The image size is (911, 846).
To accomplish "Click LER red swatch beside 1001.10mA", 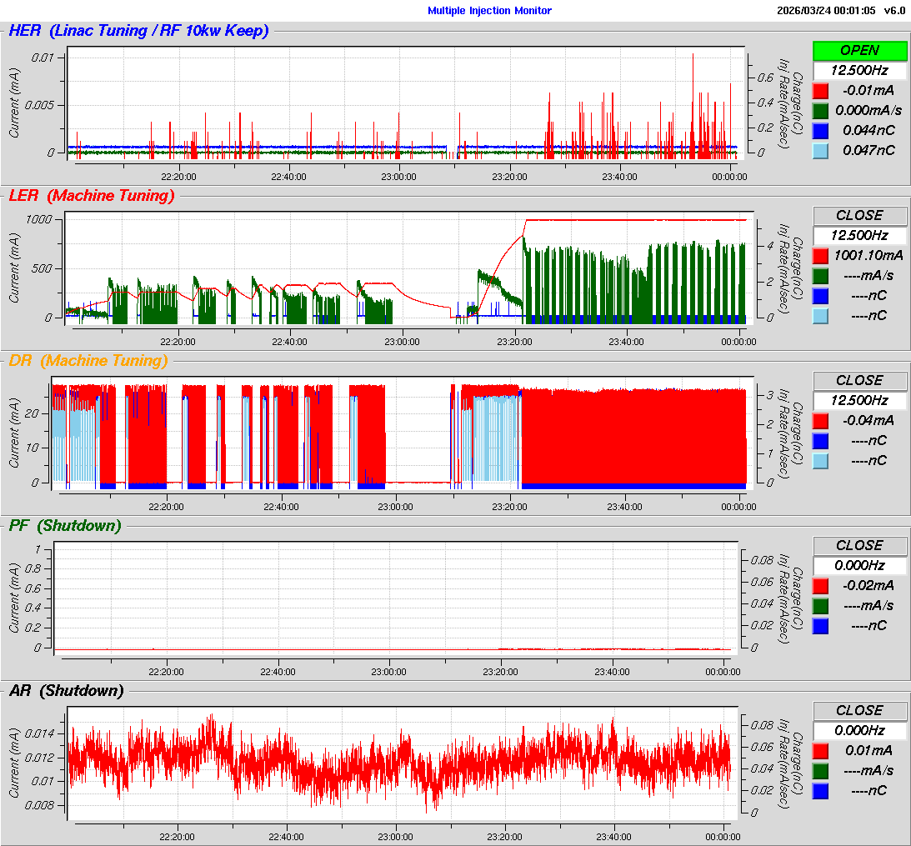I will (821, 255).
